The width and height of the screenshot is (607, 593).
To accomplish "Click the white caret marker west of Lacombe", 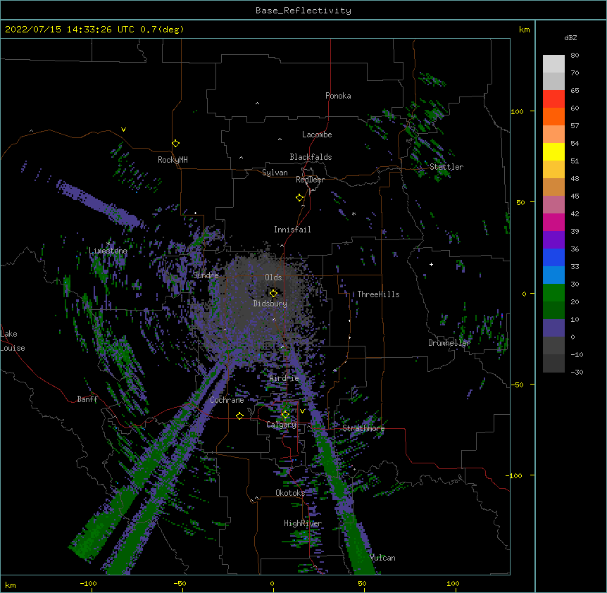I will (x=280, y=139).
